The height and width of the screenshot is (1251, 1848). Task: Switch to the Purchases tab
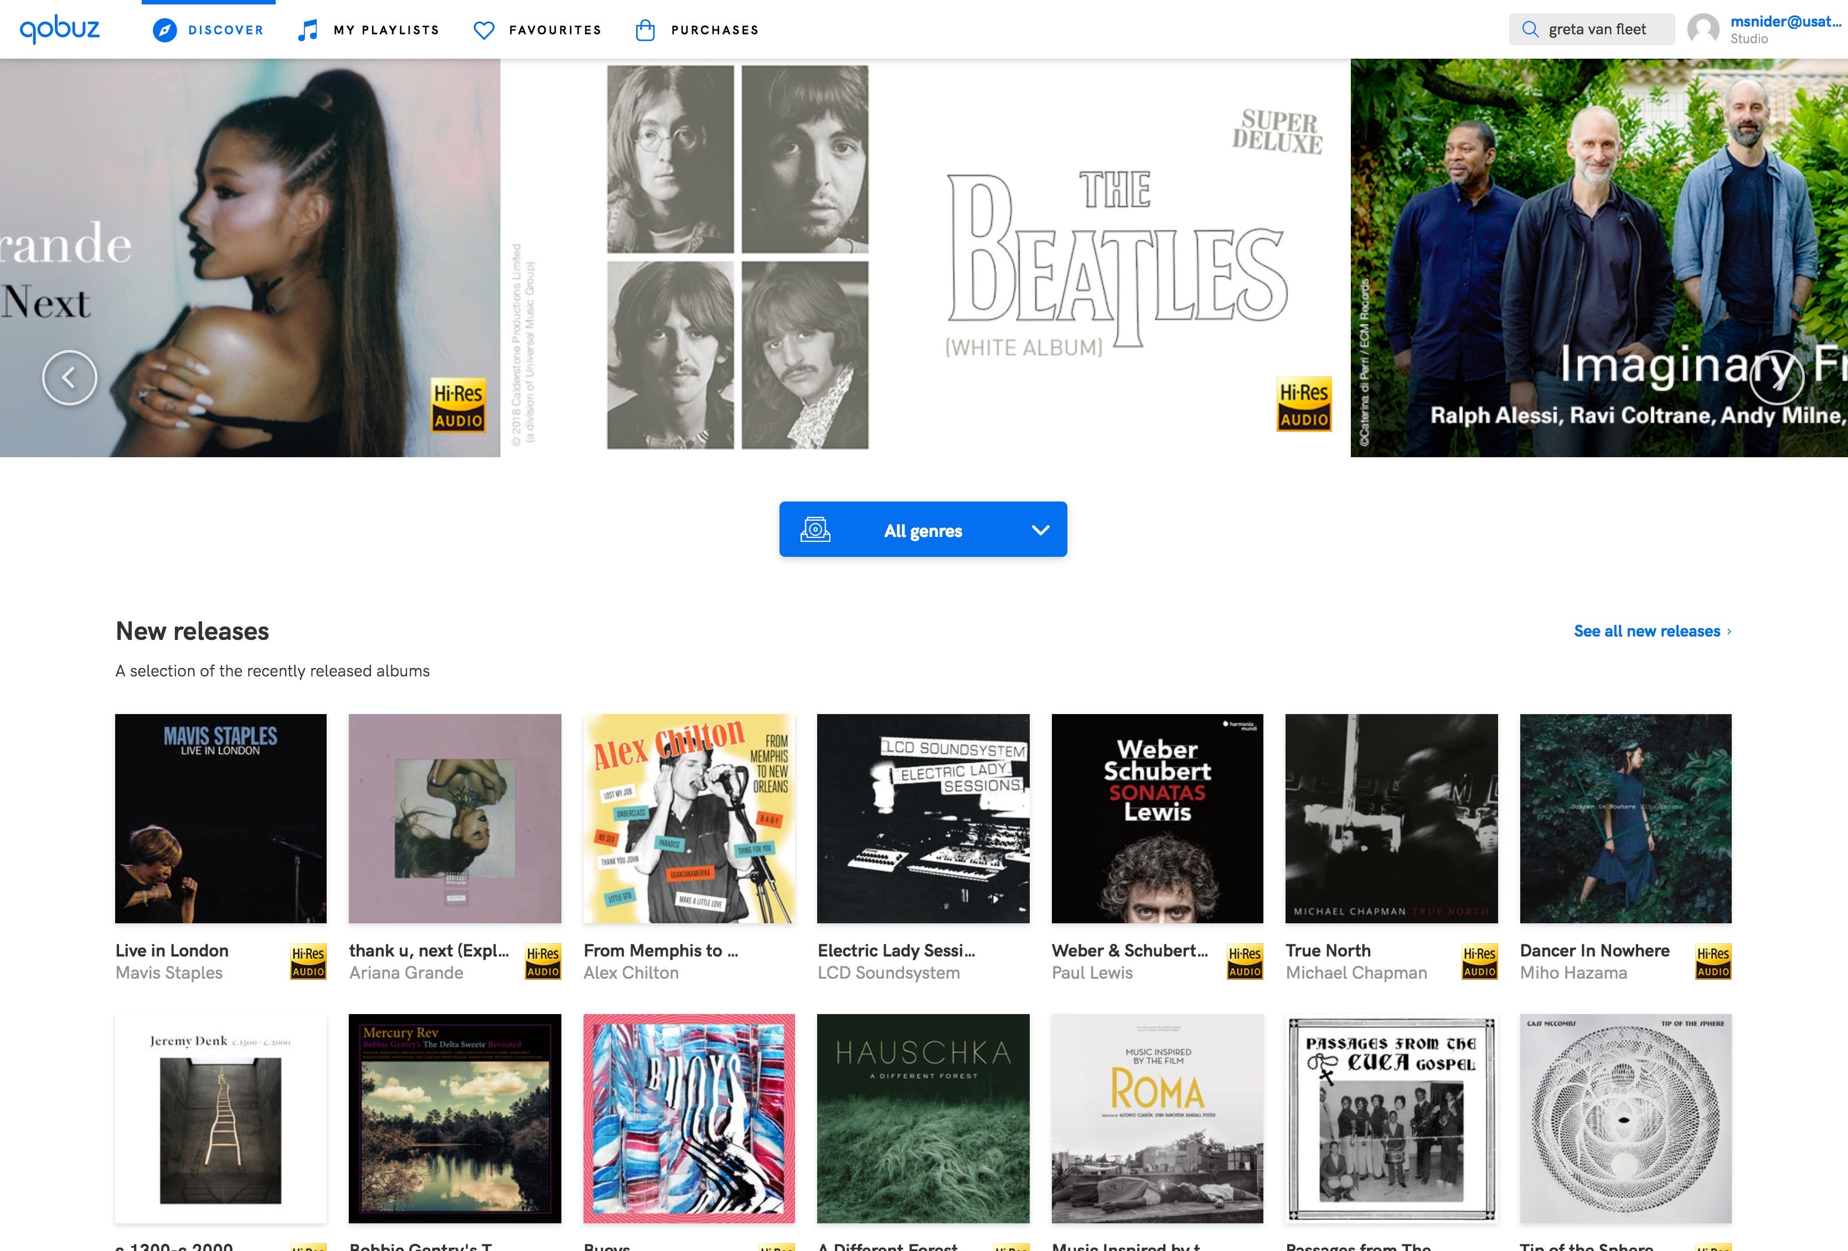[x=715, y=30]
